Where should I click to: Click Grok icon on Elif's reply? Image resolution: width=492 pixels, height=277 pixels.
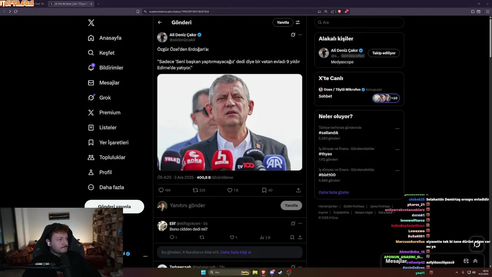pyautogui.click(x=293, y=224)
